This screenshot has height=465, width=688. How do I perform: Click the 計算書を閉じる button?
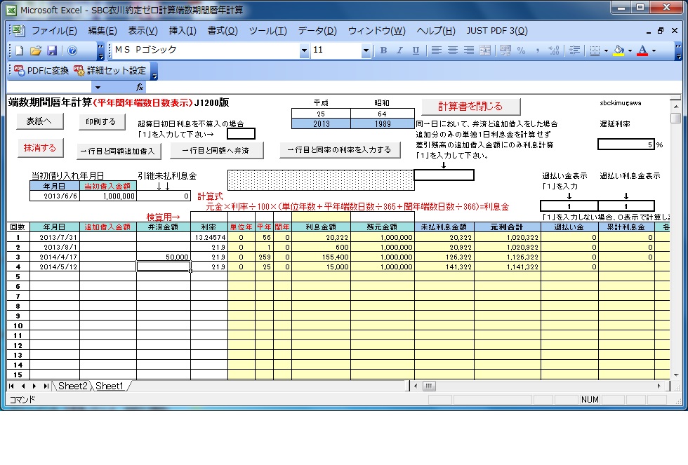pos(470,107)
